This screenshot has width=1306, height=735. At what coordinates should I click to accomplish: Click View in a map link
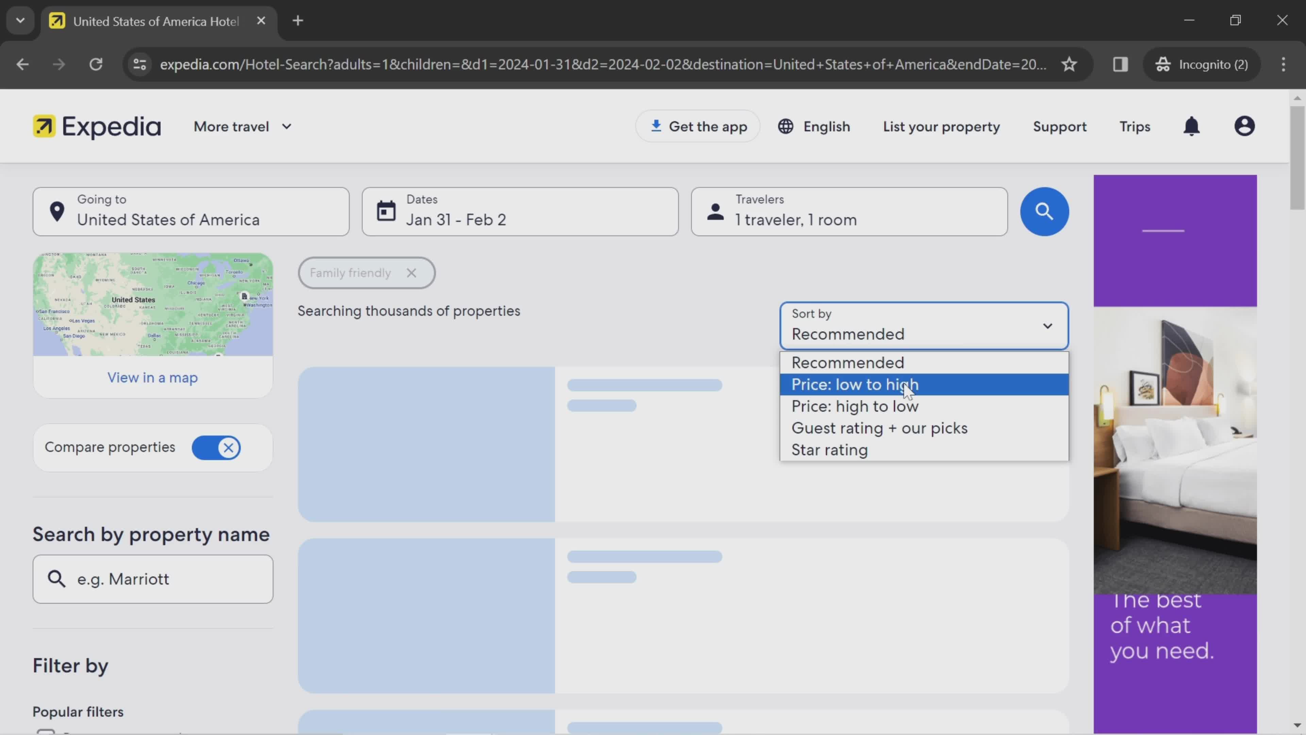coord(153,377)
